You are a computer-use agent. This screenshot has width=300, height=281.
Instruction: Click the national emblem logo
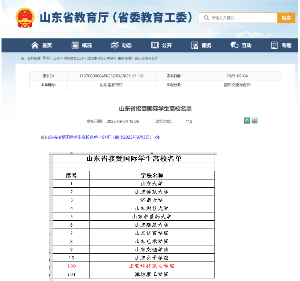pos(25,18)
